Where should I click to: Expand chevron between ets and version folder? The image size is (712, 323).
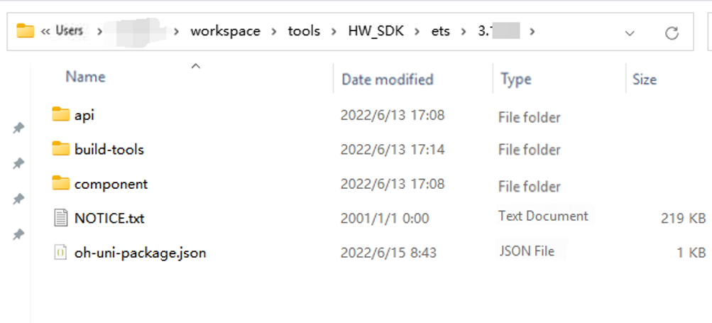[463, 31]
